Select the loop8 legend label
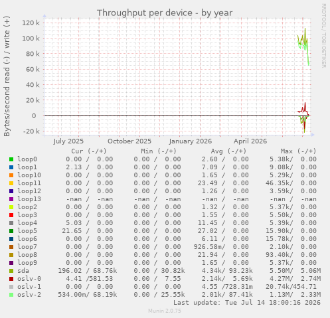330x318 pixels. coord(27,255)
